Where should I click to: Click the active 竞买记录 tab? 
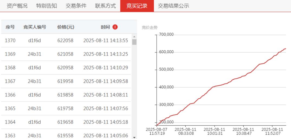click(137, 6)
